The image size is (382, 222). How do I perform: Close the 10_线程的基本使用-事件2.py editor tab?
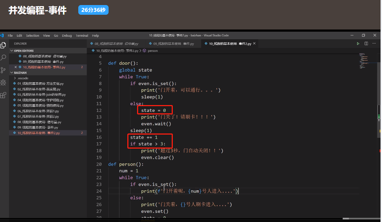click(x=254, y=44)
